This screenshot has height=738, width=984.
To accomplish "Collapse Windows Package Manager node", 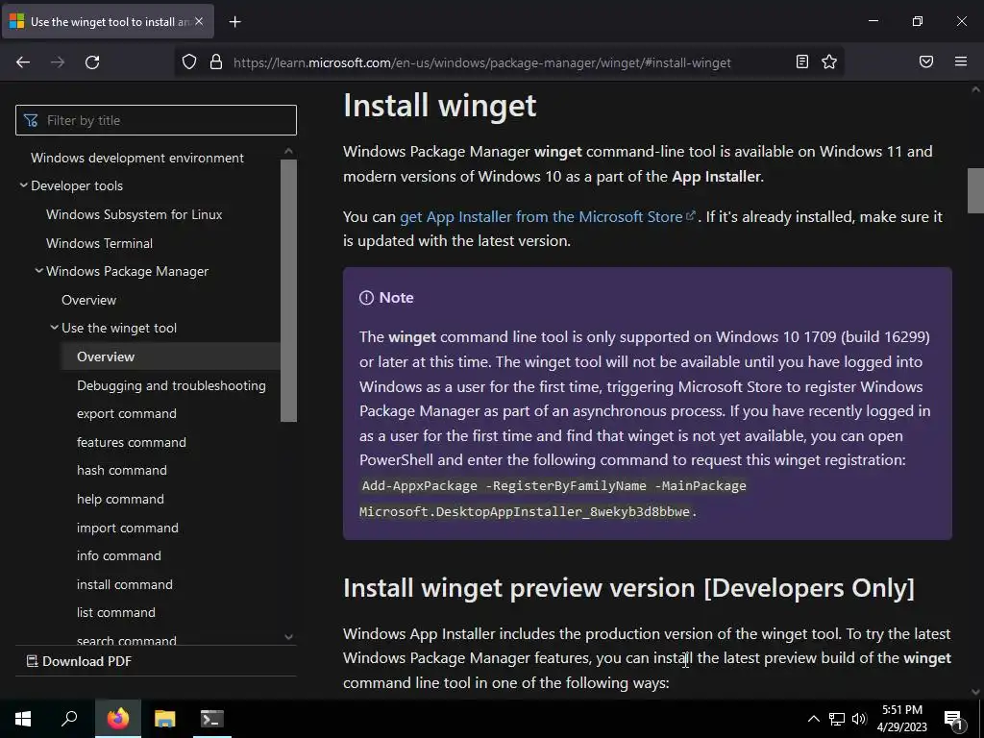I will click(x=38, y=271).
